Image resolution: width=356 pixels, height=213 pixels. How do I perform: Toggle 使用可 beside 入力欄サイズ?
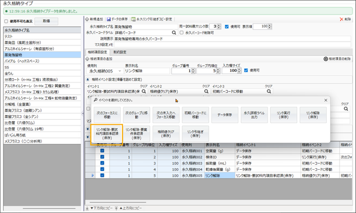click(246, 71)
